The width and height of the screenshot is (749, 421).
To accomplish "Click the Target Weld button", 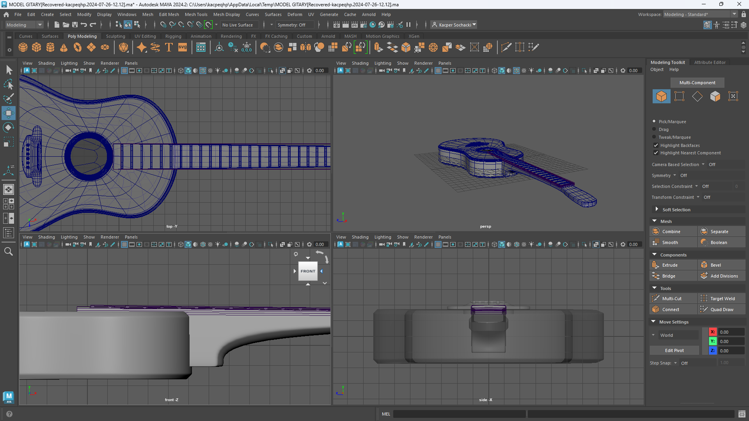I will (722, 299).
